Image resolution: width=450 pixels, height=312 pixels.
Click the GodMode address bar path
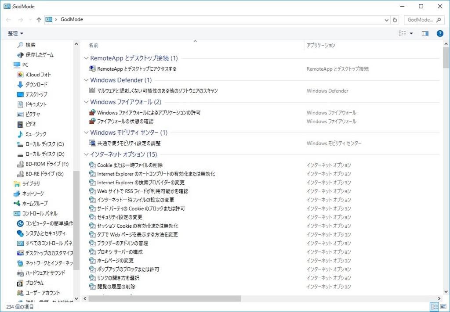[x=72, y=19]
